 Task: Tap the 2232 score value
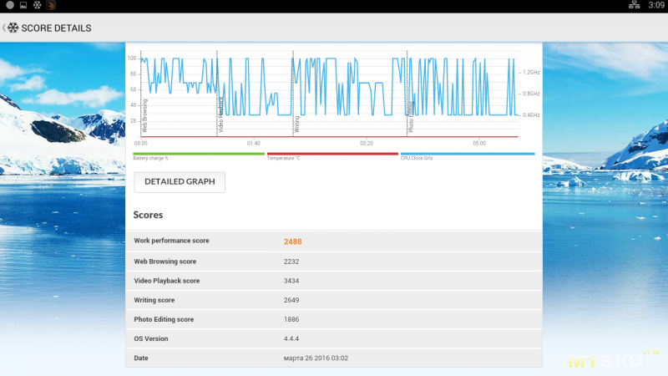click(x=291, y=262)
